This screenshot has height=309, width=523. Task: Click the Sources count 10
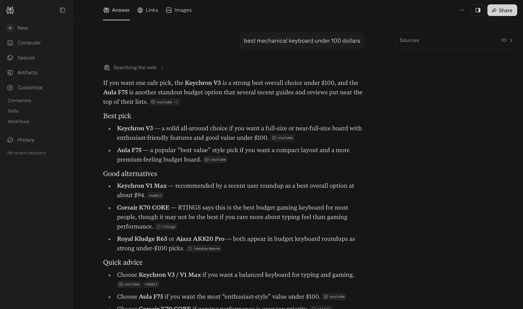[504, 40]
